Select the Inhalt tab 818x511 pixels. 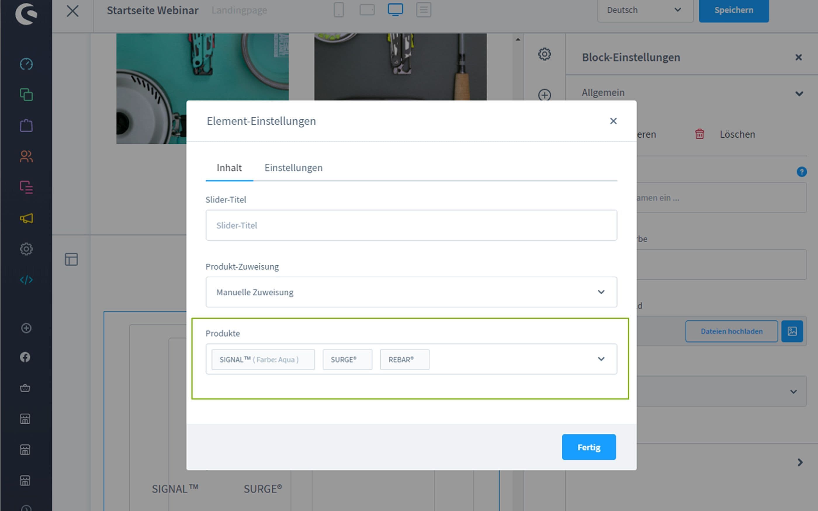(x=229, y=168)
